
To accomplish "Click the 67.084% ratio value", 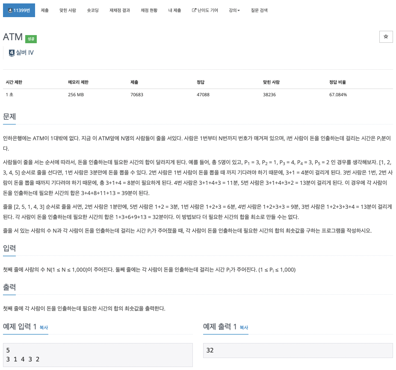I will tap(338, 95).
